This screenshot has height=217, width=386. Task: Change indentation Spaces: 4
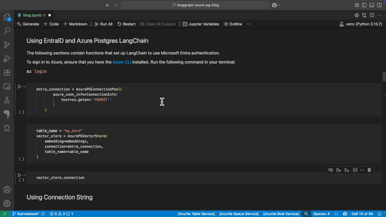click(321, 214)
